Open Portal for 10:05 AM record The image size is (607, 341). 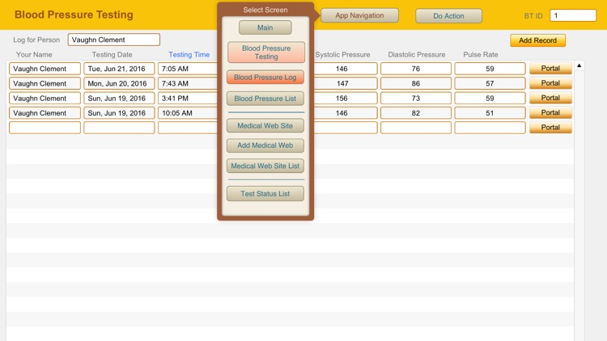coord(550,112)
